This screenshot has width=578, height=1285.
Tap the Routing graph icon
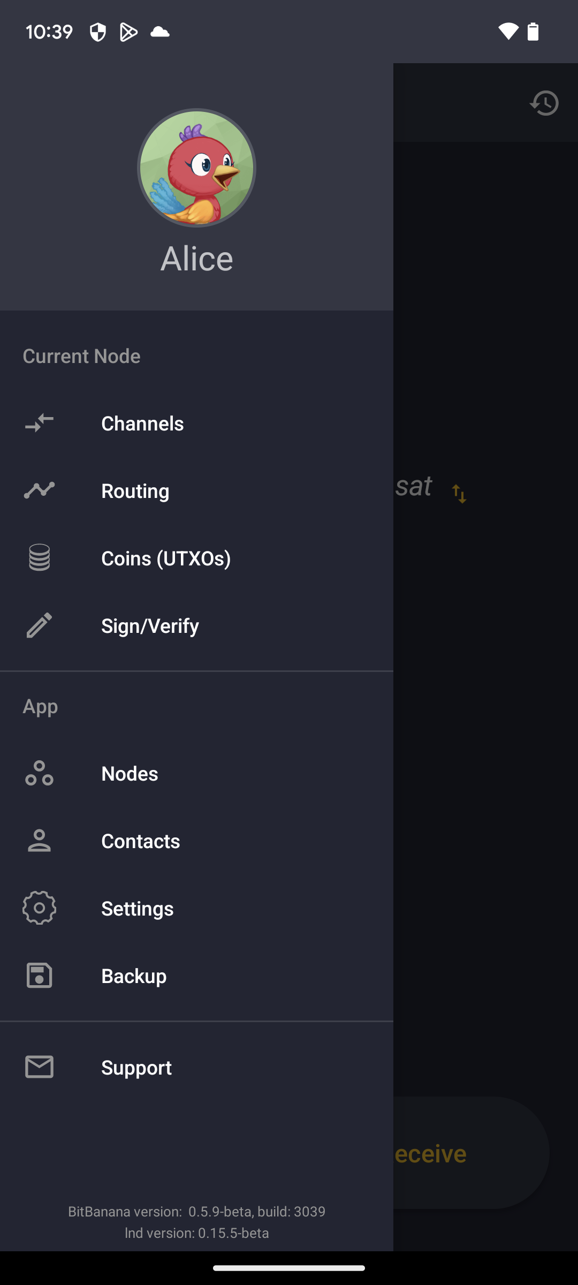(39, 490)
